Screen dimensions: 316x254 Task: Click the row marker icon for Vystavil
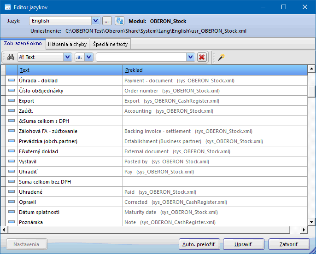12,162
